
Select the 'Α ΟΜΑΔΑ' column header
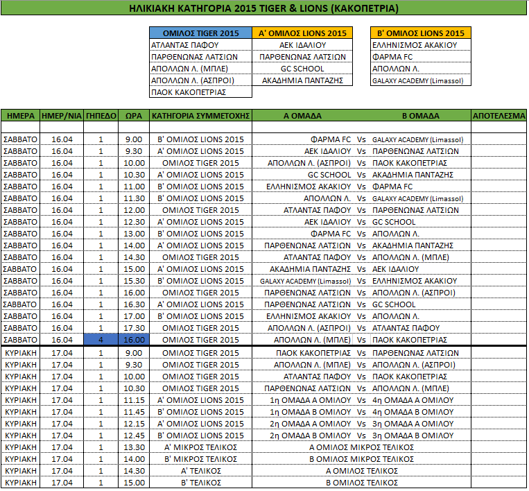pyautogui.click(x=302, y=116)
